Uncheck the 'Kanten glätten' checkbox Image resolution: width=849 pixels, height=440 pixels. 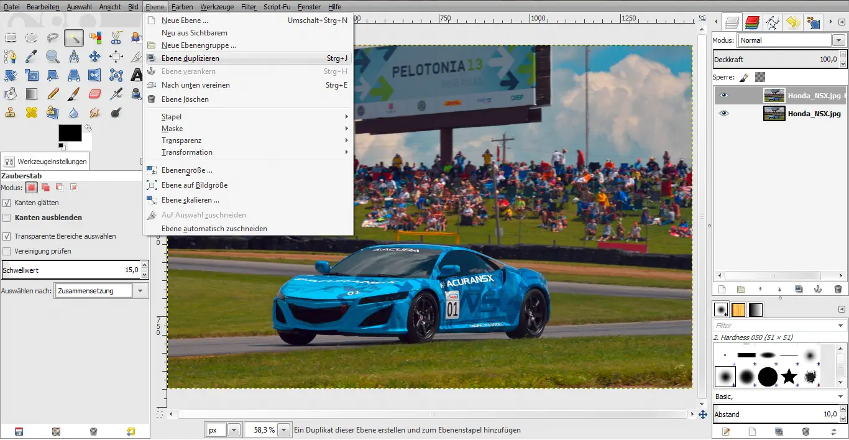7,203
